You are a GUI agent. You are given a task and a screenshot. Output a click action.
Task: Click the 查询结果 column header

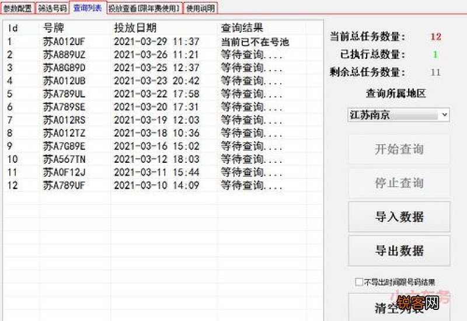262,28
